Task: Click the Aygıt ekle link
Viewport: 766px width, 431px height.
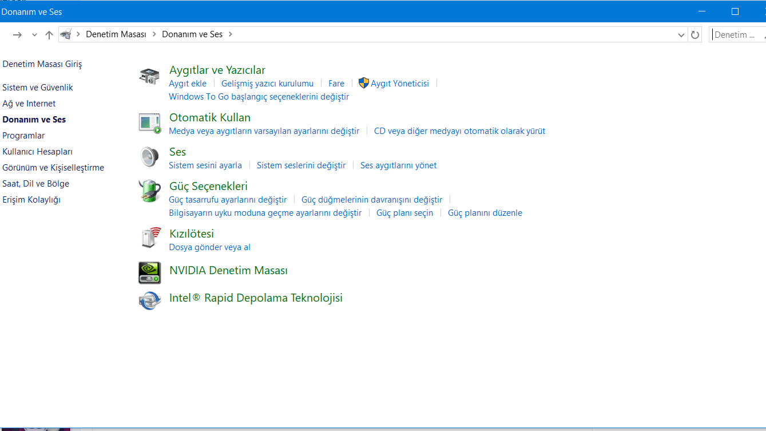Action: [188, 84]
